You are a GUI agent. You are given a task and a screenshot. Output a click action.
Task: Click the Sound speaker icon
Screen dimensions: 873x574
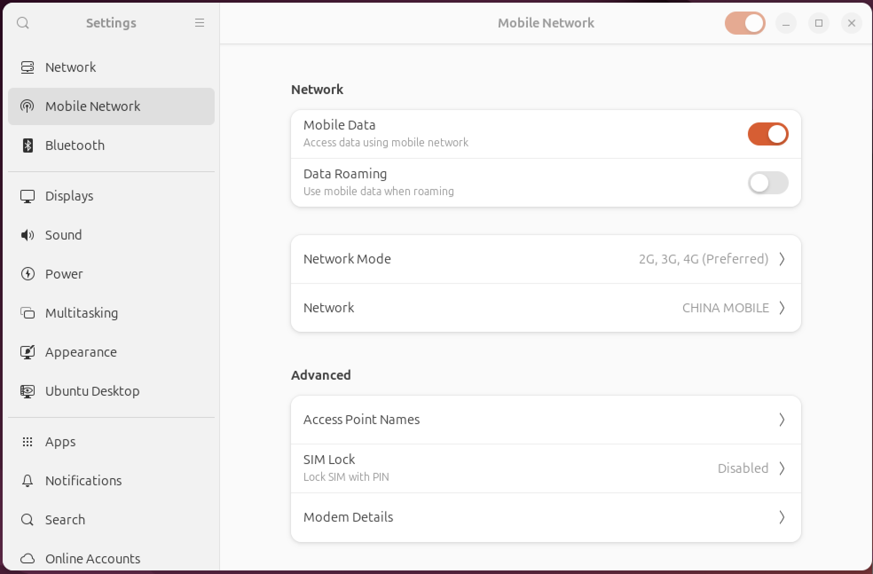[x=28, y=235]
